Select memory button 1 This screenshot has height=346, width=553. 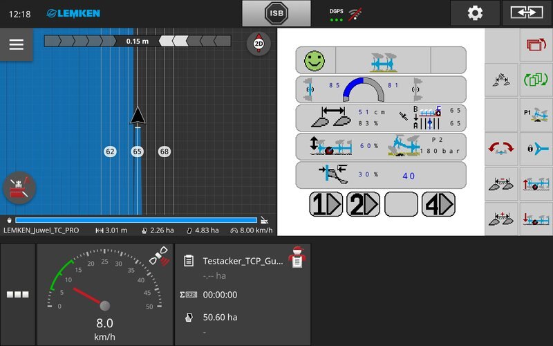point(325,204)
